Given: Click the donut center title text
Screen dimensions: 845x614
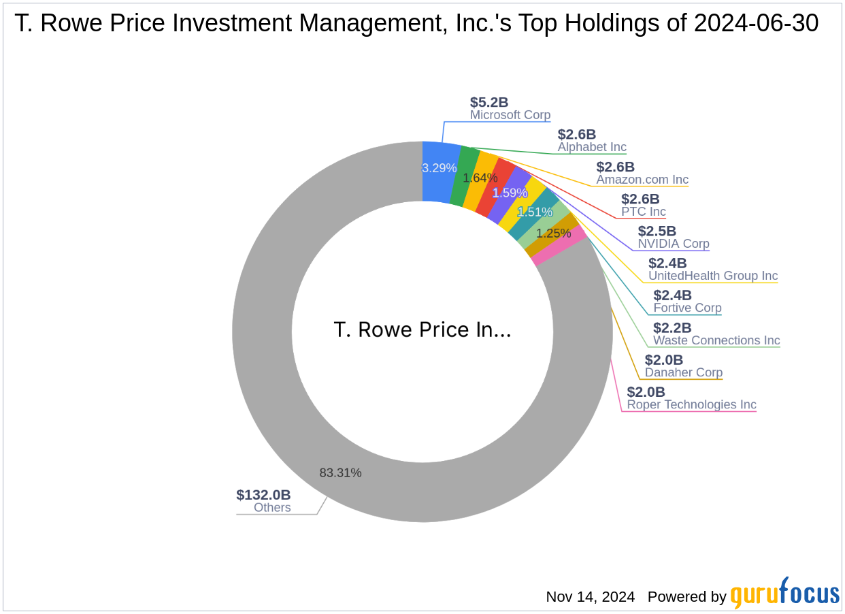Looking at the screenshot, I should 422,330.
